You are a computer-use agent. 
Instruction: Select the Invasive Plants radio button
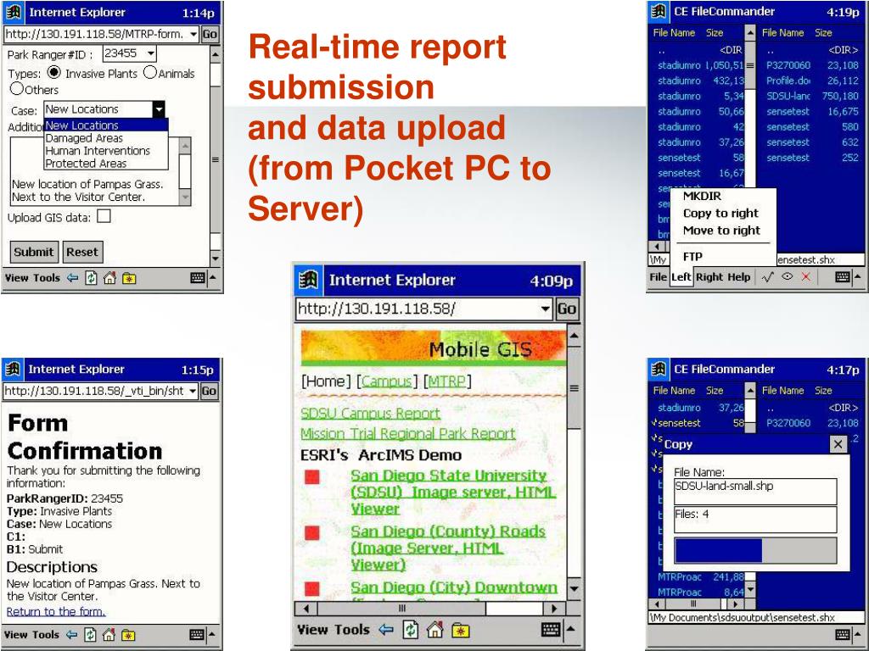click(53, 73)
